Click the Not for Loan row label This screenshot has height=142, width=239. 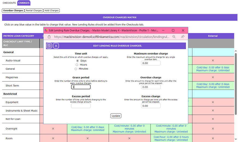[x=13, y=119]
